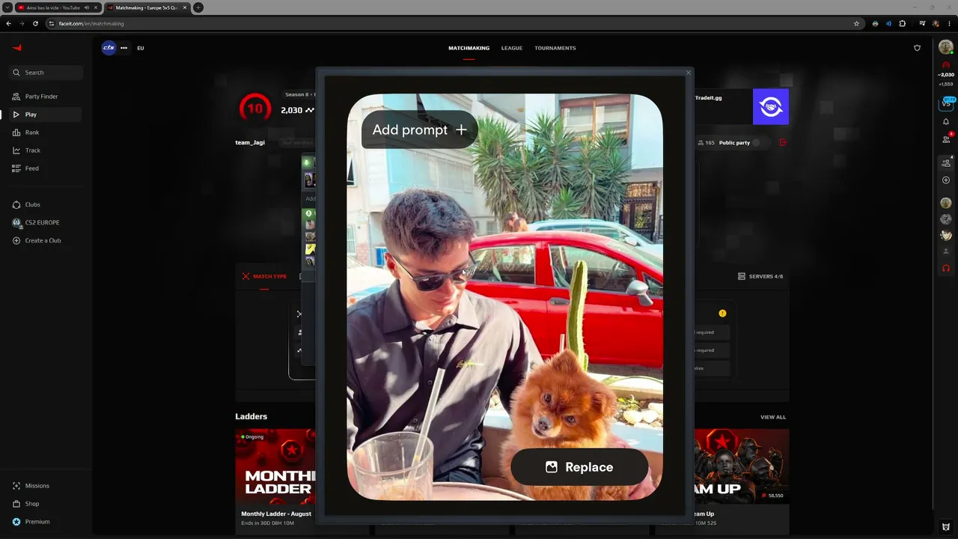Viewport: 958px width, 539px height.
Task: Click the CS2 game selector icon
Action: coord(109,48)
